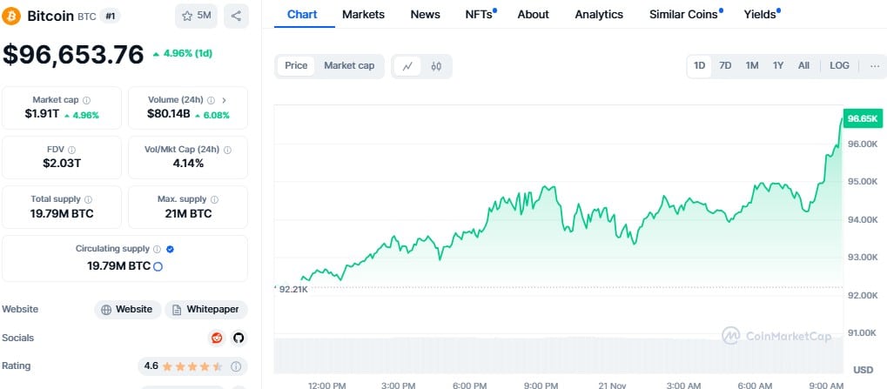Viewport: 887px width, 389px height.
Task: Click the orange Bitcoin logo icon
Action: (x=11, y=16)
